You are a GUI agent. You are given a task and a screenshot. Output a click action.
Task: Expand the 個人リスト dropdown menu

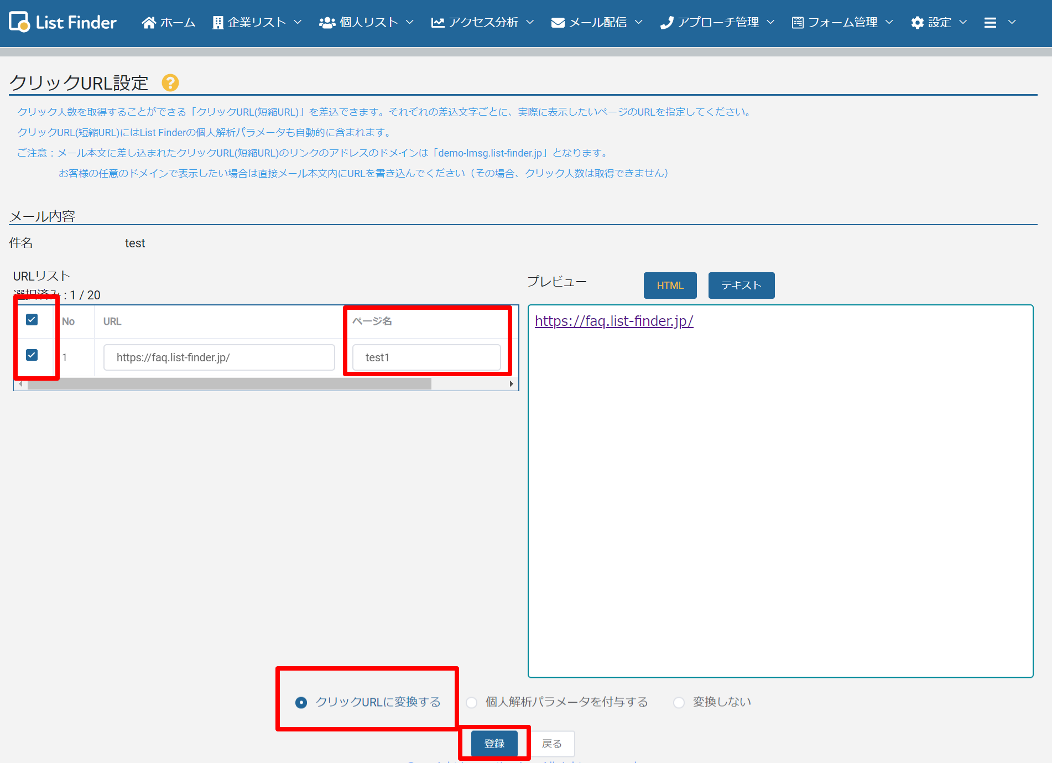pyautogui.click(x=367, y=23)
